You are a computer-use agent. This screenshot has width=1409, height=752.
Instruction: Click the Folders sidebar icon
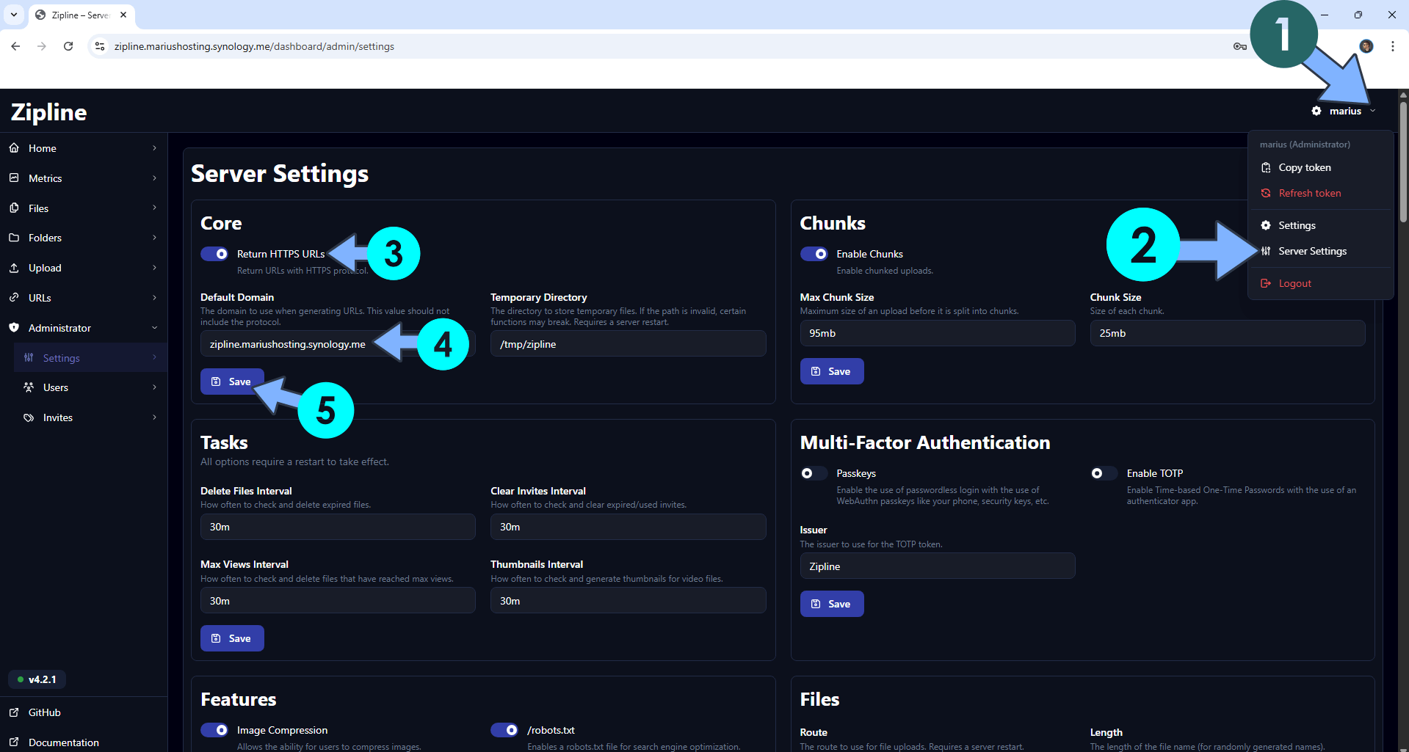[x=14, y=238]
